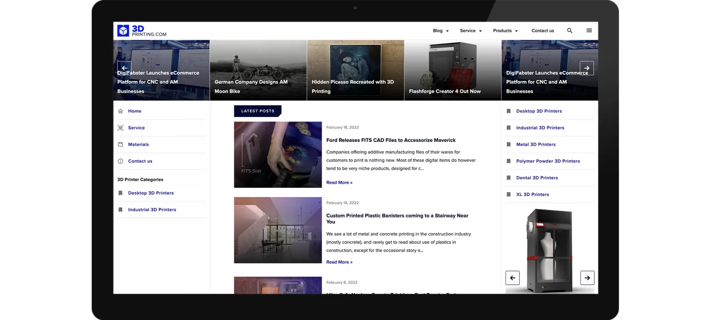This screenshot has width=711, height=320.
Task: Open Metal 3D Printers link
Action: [536, 144]
